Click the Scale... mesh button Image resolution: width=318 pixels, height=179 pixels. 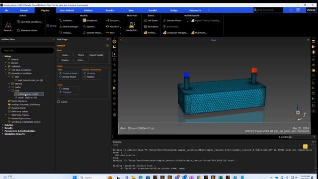tap(66, 55)
